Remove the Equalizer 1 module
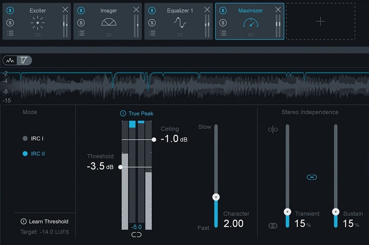 tap(207, 10)
